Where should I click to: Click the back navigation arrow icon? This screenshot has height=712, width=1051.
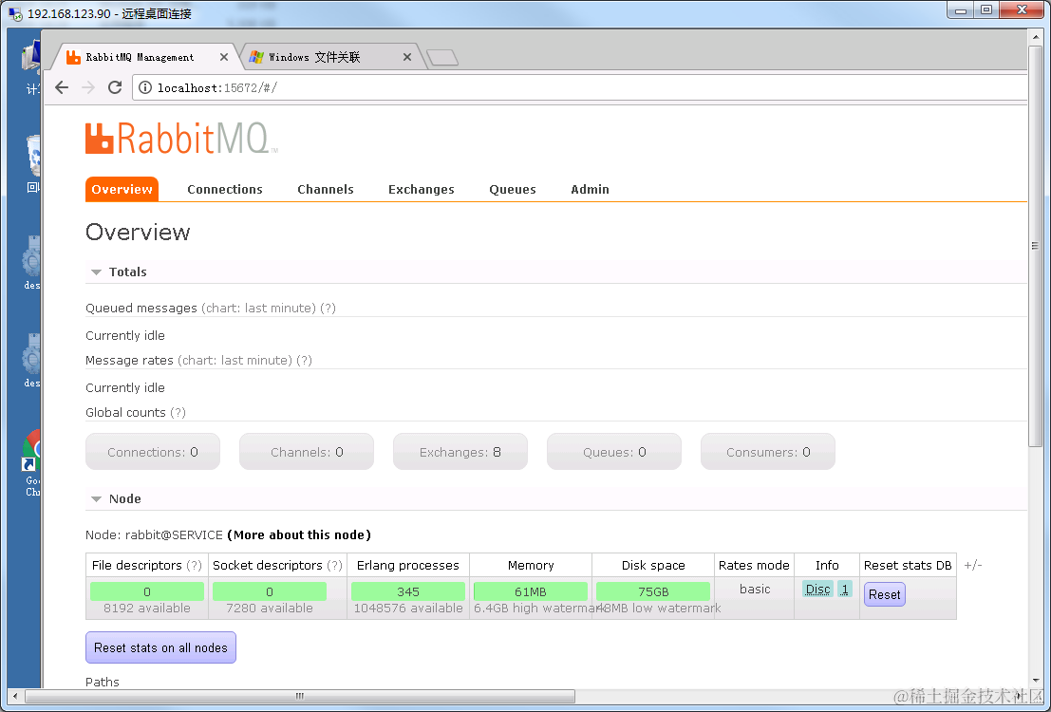[61, 86]
